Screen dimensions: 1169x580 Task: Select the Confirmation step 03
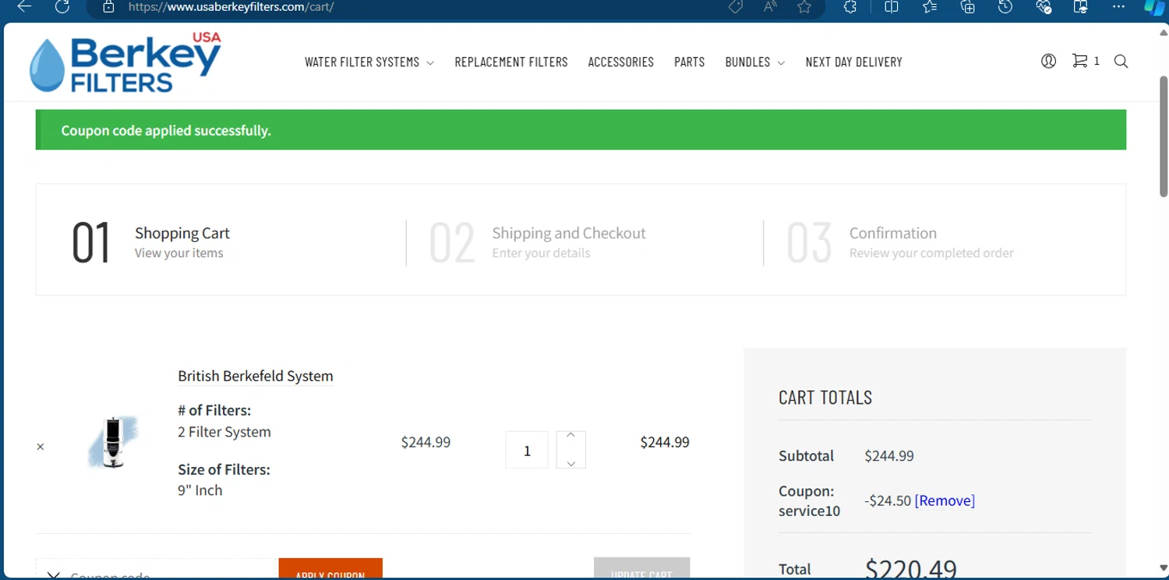coord(900,242)
